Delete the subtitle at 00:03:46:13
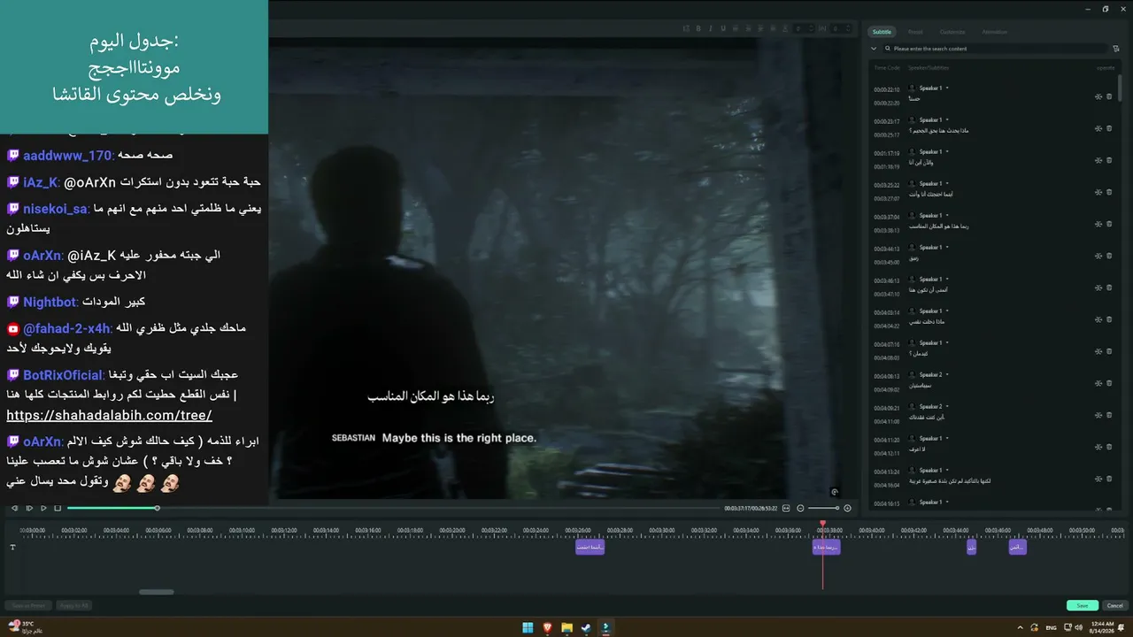1133x637 pixels. [1109, 288]
